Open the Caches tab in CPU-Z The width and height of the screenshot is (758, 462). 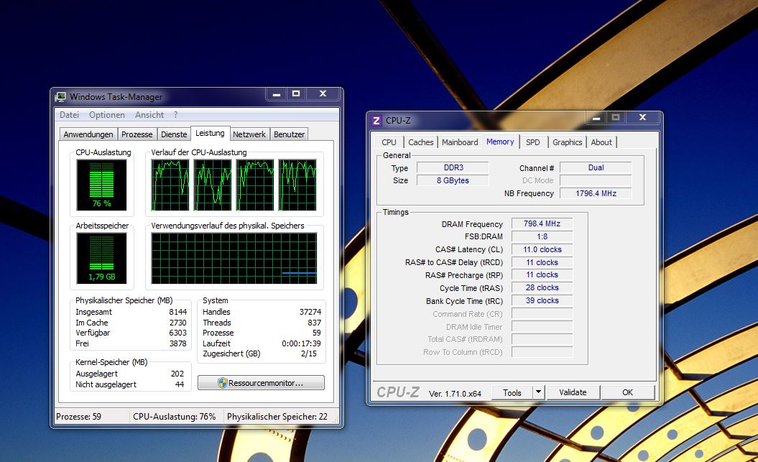[x=420, y=142]
